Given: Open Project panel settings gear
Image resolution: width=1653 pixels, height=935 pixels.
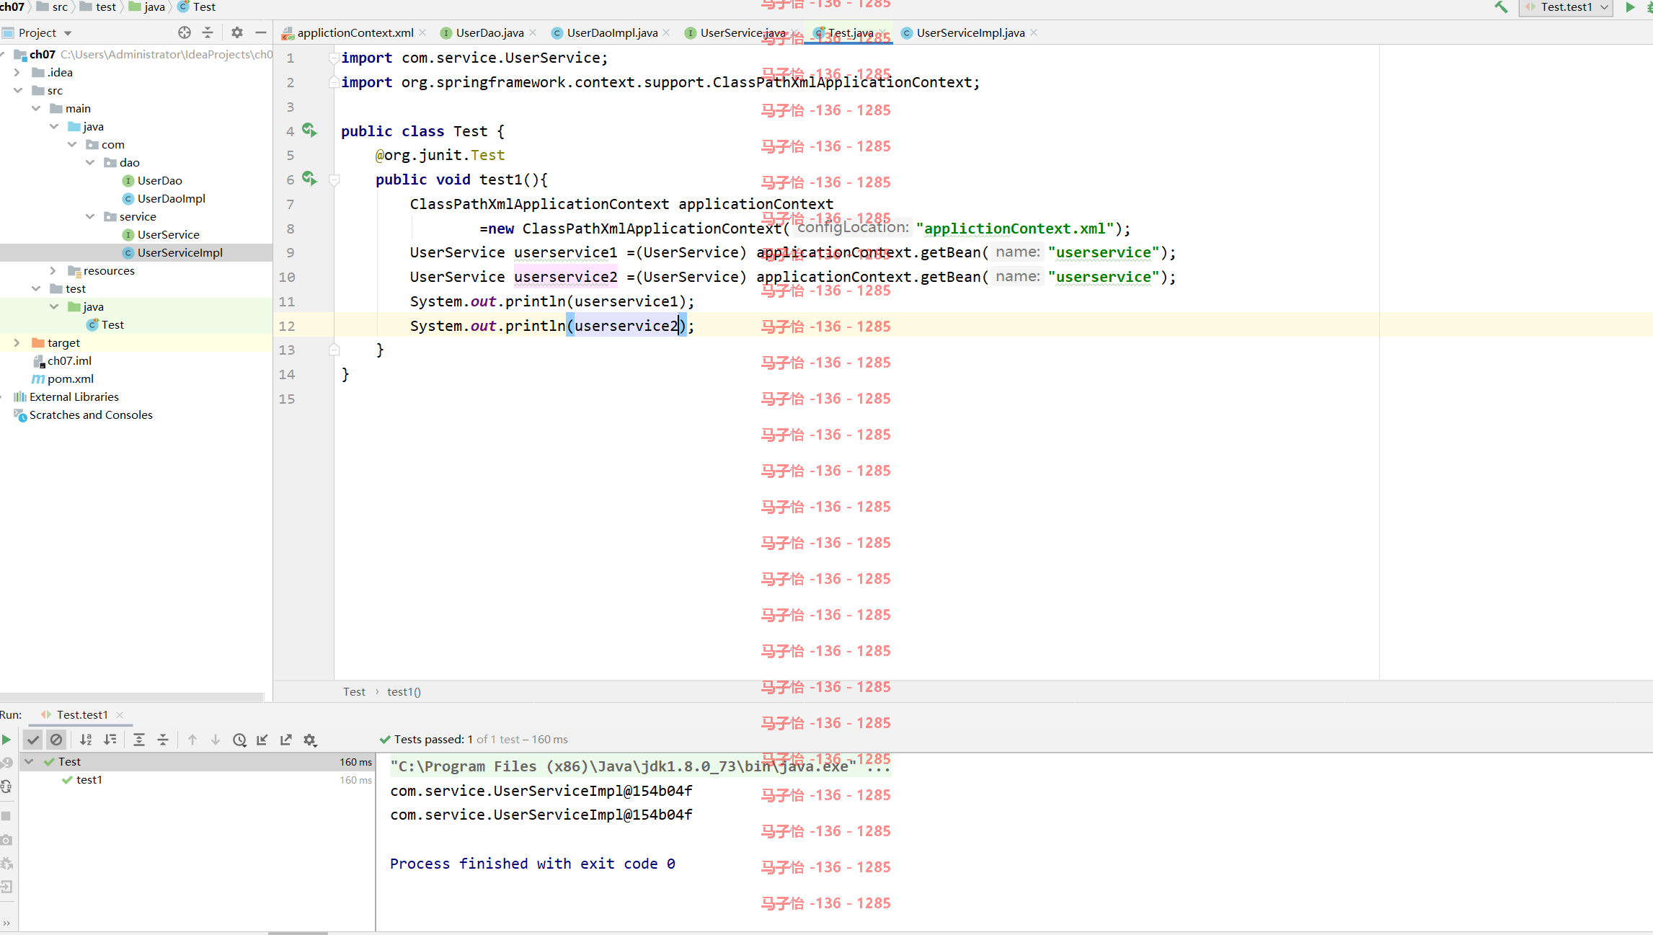Looking at the screenshot, I should tap(237, 32).
